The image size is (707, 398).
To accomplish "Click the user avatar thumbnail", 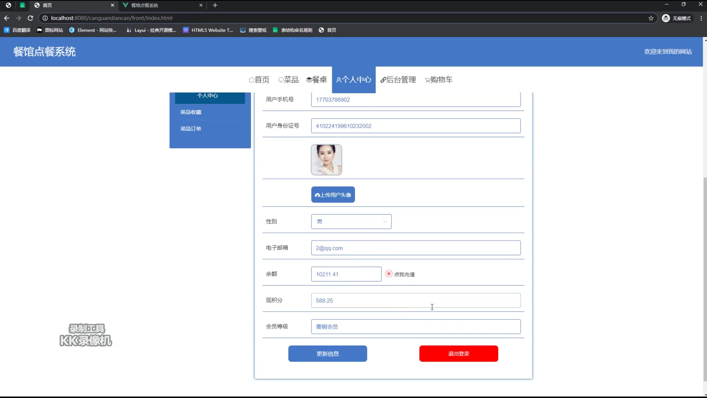I will [326, 160].
